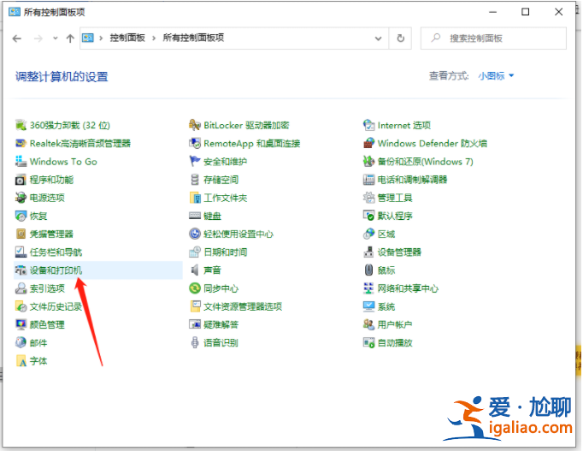Viewport: 583px width, 451px height.
Task: Open the recent locations dropdown arrow
Action: pyautogui.click(x=56, y=39)
